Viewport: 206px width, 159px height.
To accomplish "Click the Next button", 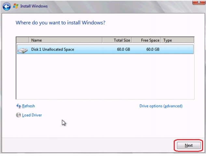I will 189,145.
